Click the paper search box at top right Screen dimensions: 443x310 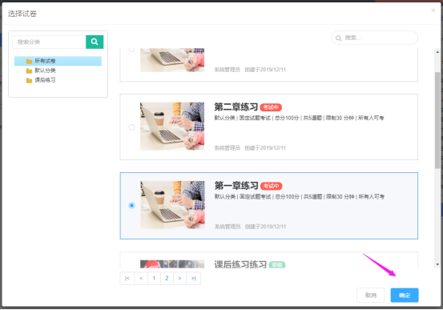[x=375, y=38]
